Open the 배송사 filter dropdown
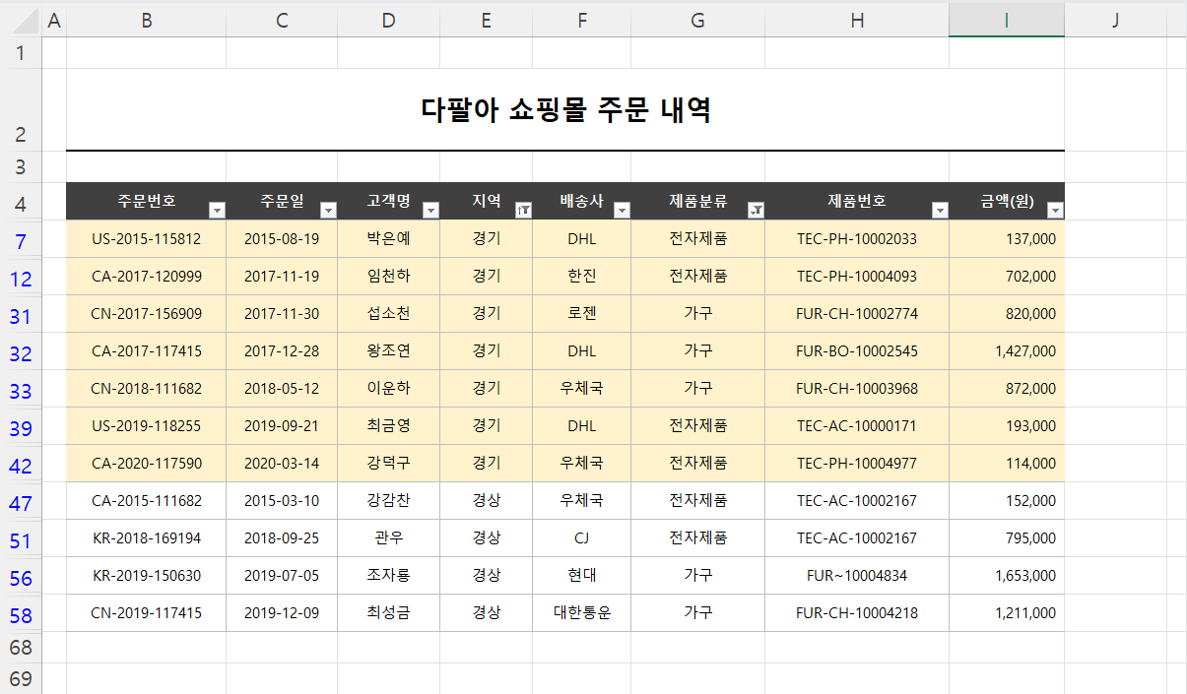The image size is (1187, 694). (622, 210)
